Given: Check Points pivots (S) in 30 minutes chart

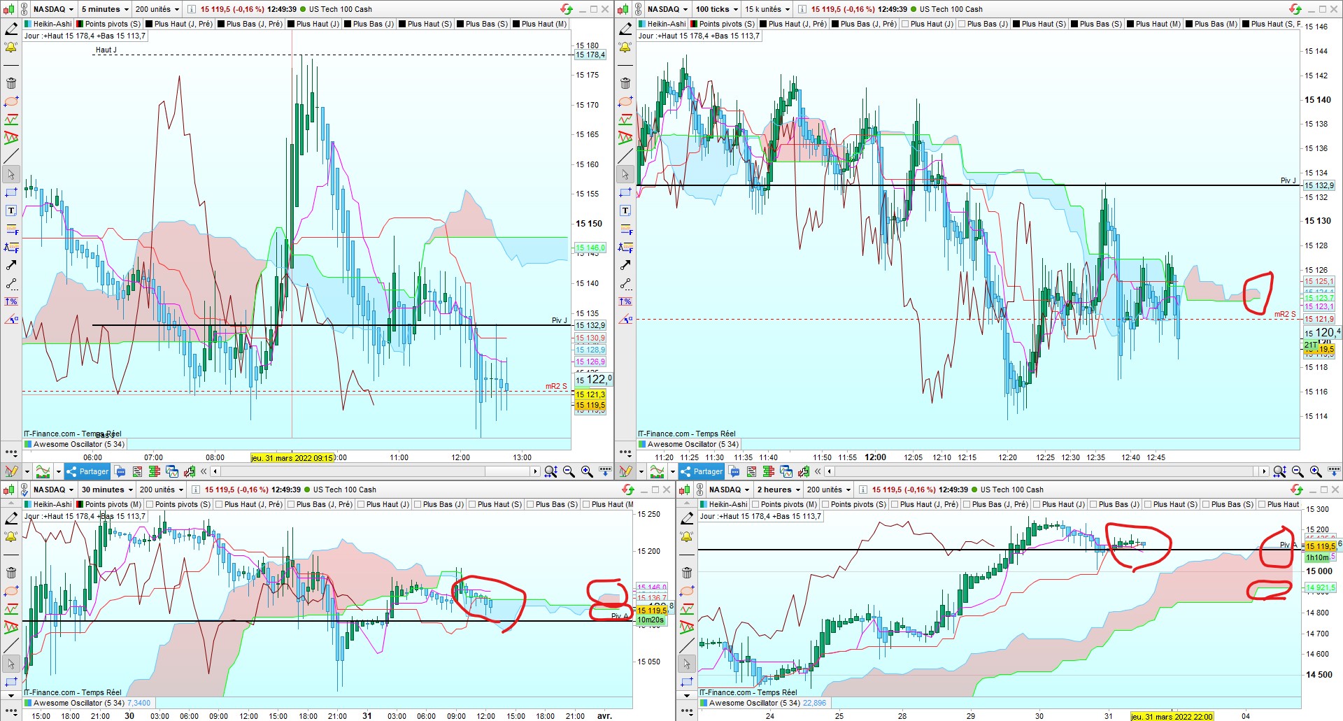Looking at the screenshot, I should click(149, 504).
